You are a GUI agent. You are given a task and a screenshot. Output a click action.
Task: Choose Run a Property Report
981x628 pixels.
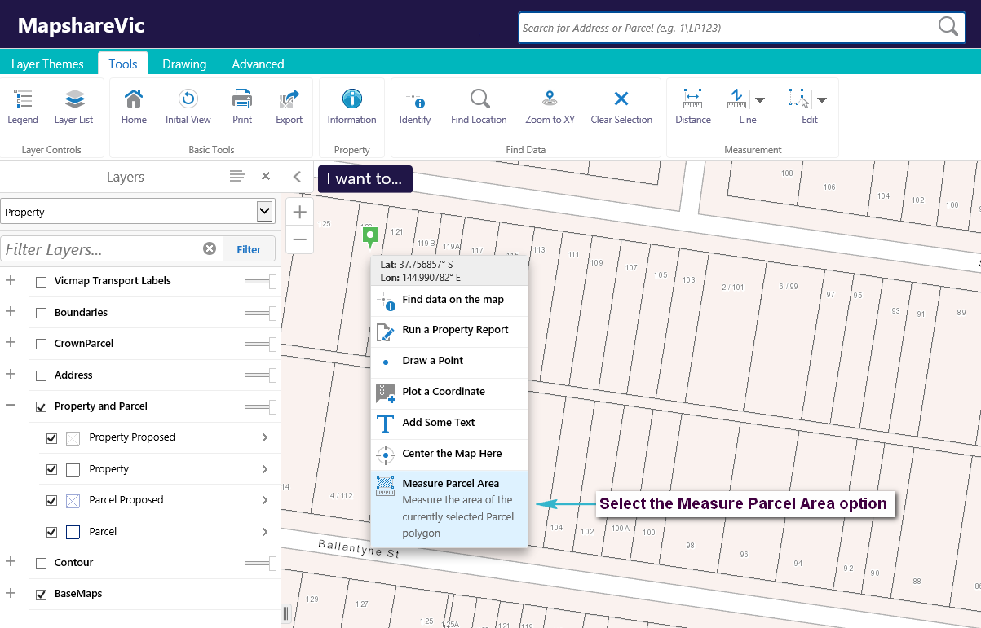coord(449,331)
